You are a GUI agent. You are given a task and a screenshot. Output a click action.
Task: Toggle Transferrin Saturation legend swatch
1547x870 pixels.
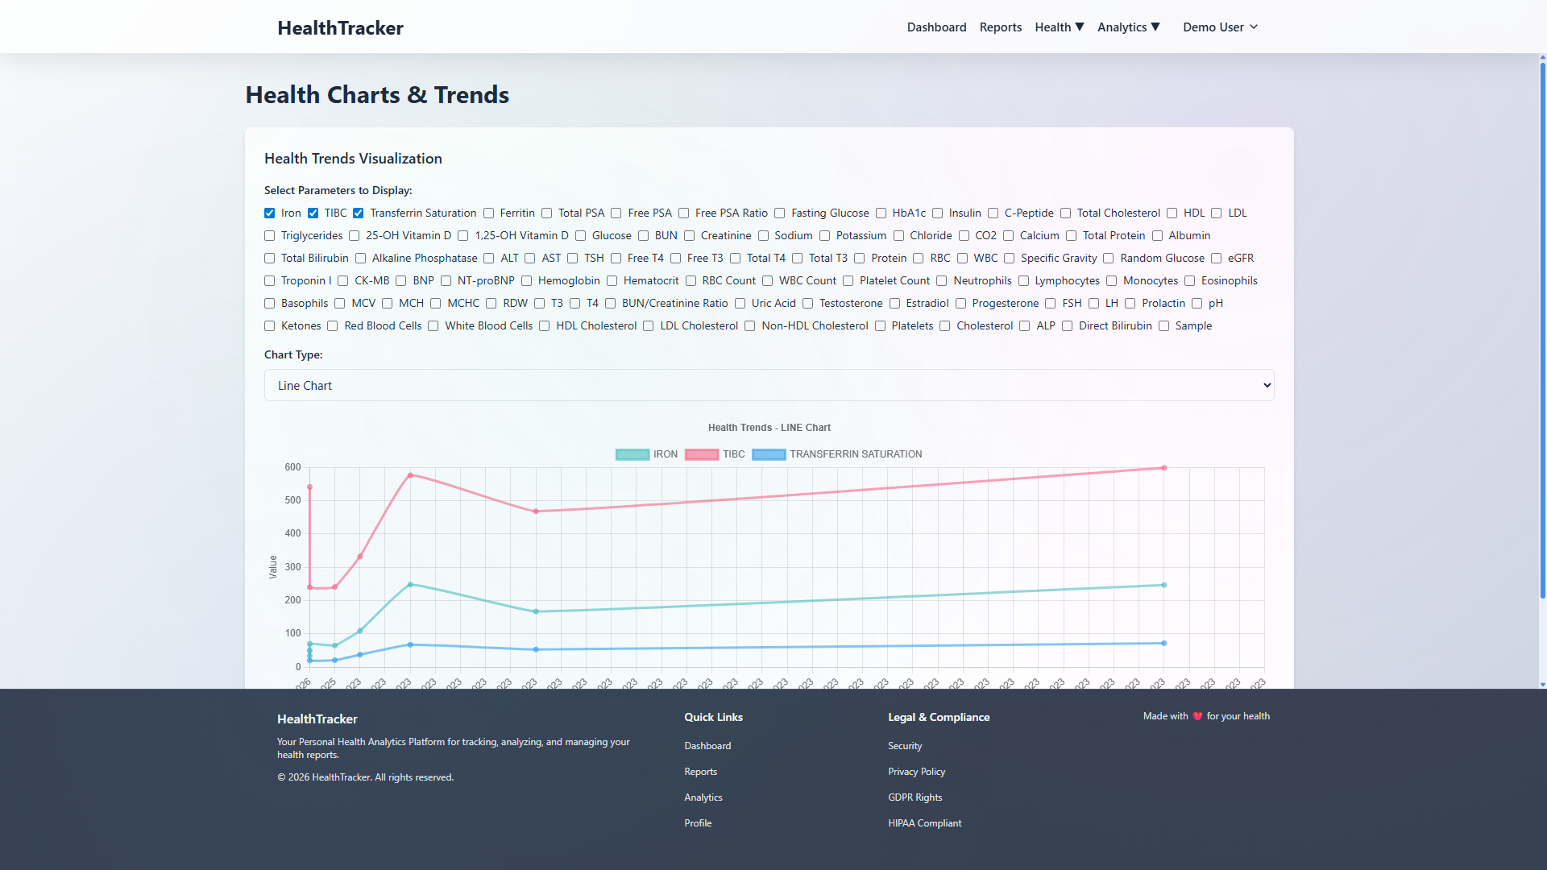[769, 454]
